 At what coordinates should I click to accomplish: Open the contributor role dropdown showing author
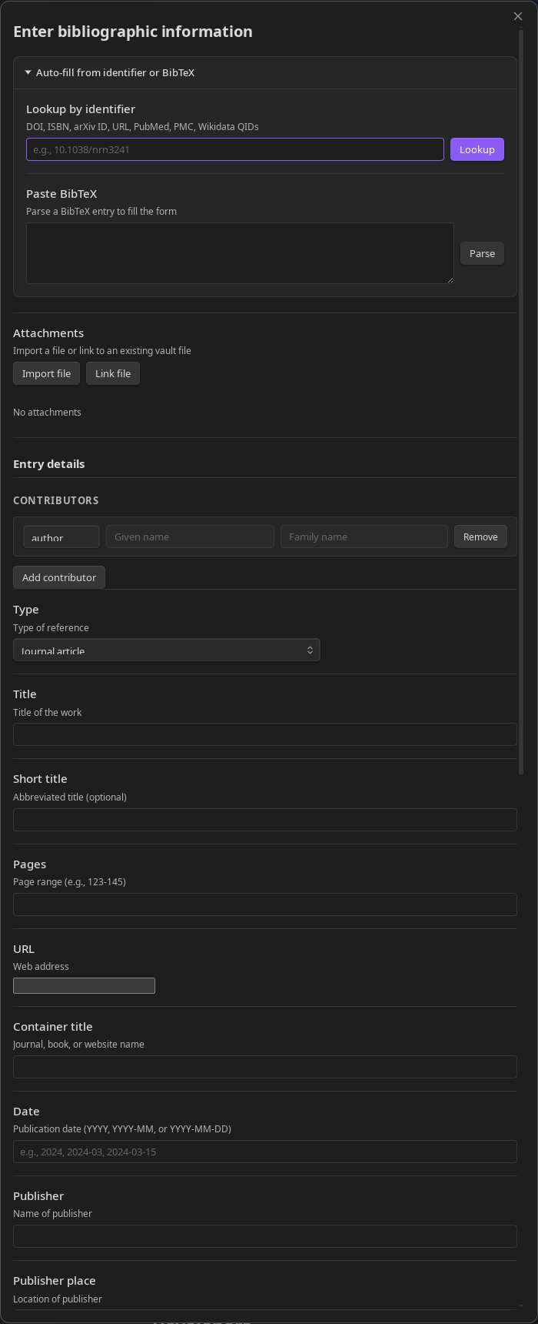(x=61, y=537)
